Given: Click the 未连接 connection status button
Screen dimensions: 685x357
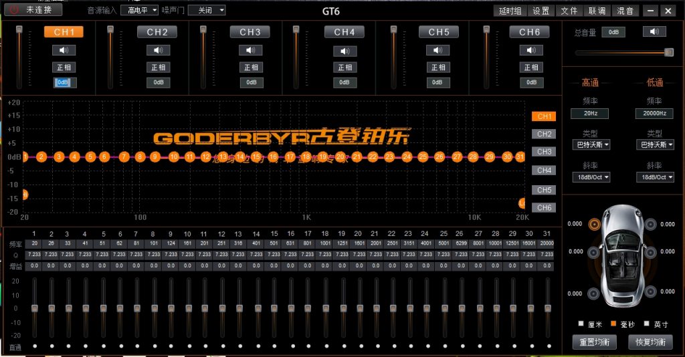Looking at the screenshot, I should tap(33, 9).
